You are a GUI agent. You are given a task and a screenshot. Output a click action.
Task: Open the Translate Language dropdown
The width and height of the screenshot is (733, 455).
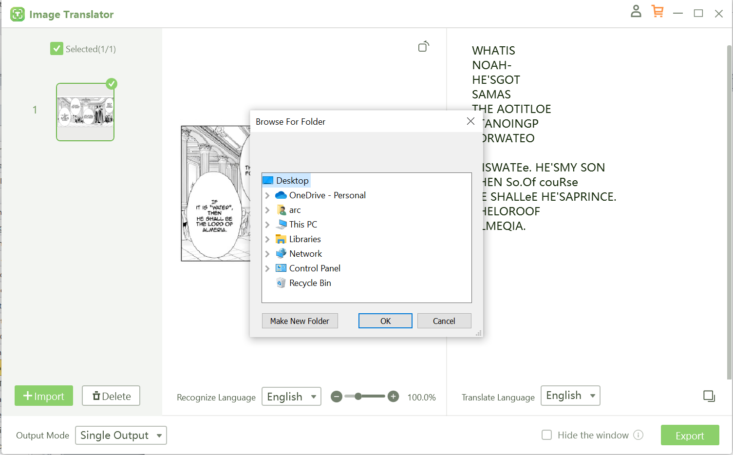(570, 396)
